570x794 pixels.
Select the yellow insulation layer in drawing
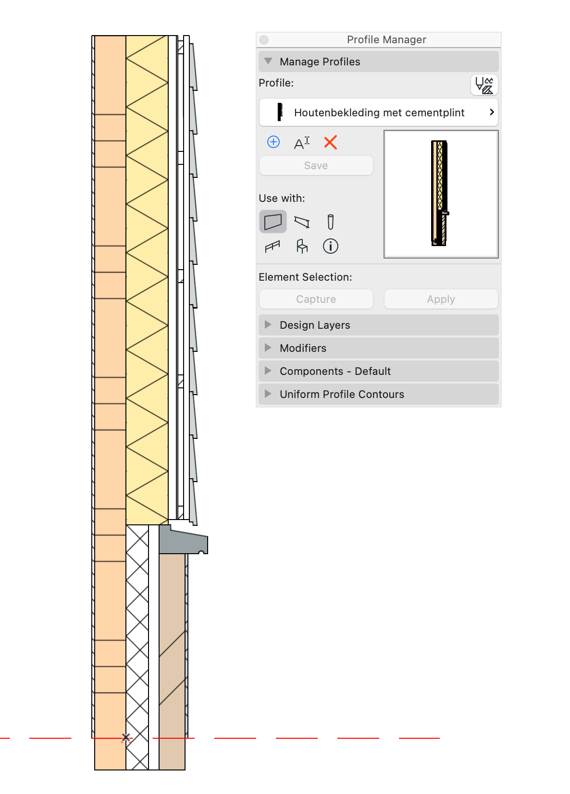(x=147, y=280)
